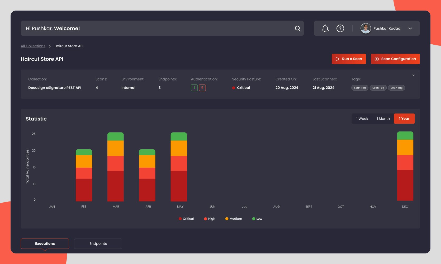The height and width of the screenshot is (264, 441).
Task: Select the third Scan Tag chip
Action: 396,88
